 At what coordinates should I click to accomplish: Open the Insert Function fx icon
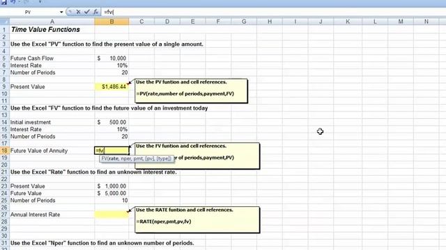click(x=95, y=12)
